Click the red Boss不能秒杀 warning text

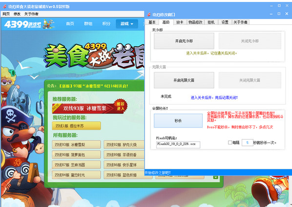[x=240, y=127]
